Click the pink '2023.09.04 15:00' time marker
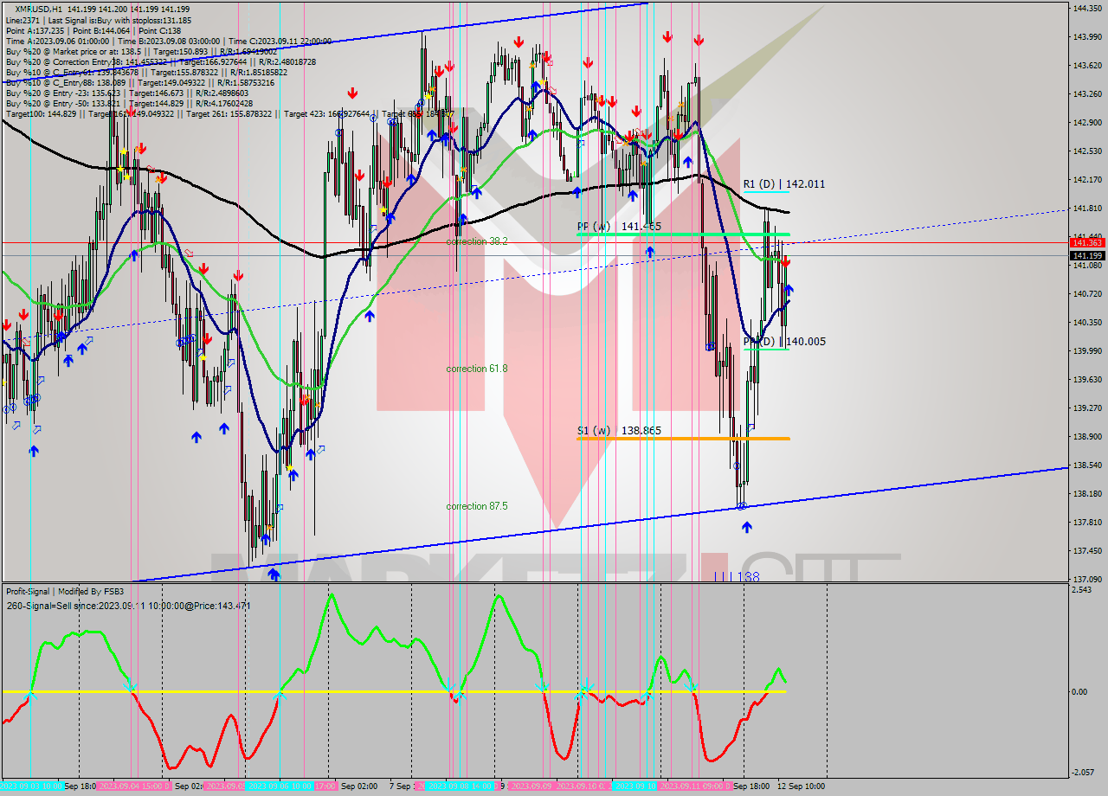The height and width of the screenshot is (796, 1108). [134, 786]
